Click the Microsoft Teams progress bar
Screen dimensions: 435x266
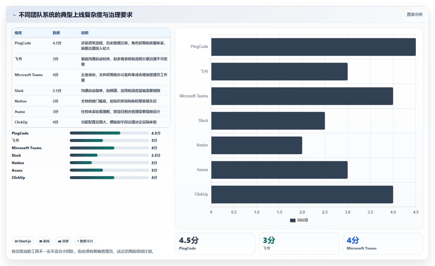[x=109, y=148]
